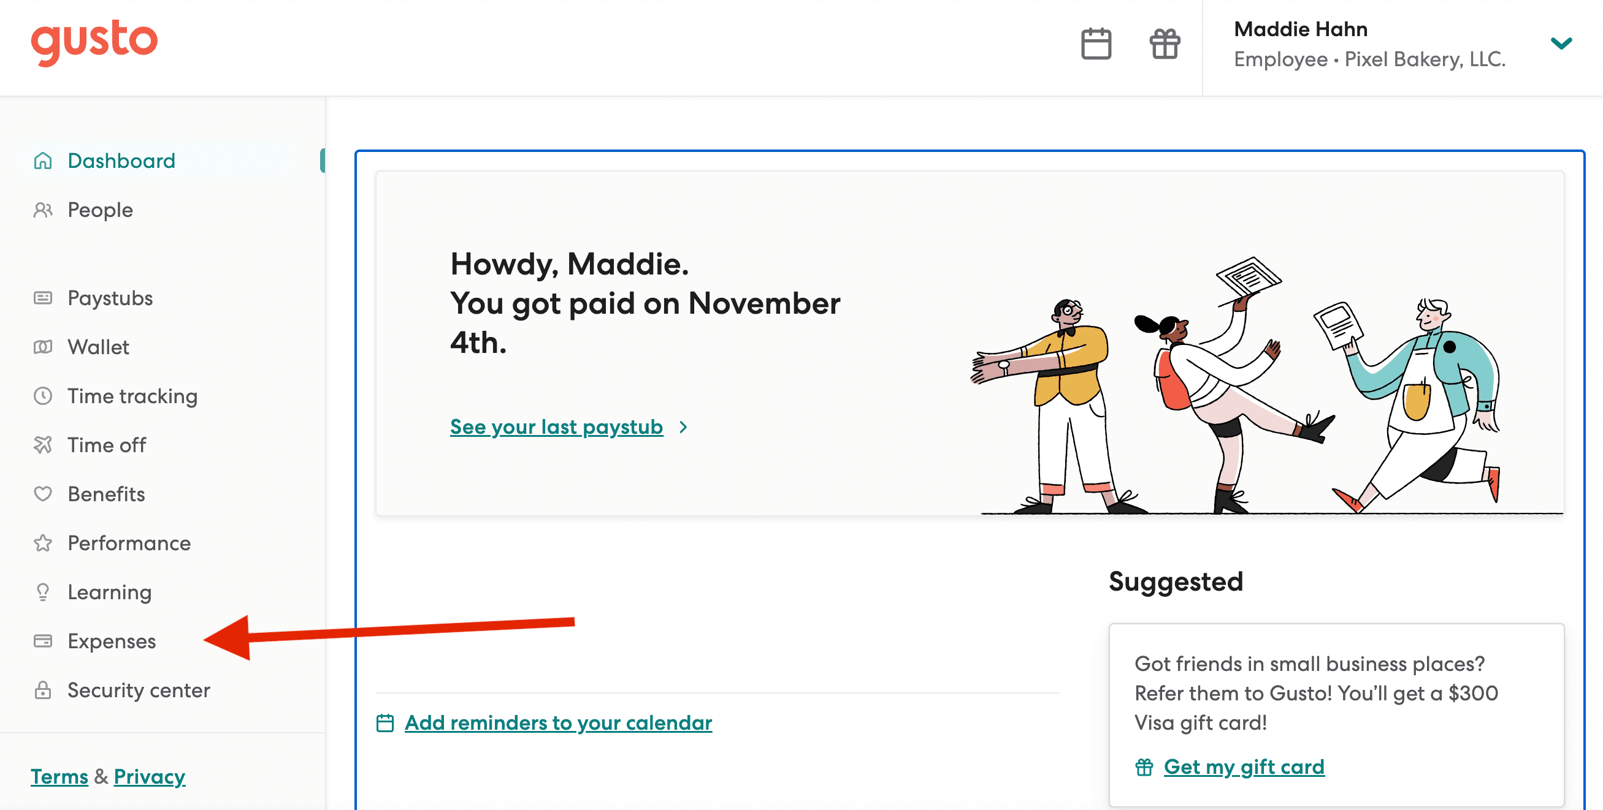Go to Expenses in the sidebar
The width and height of the screenshot is (1603, 810).
[112, 641]
